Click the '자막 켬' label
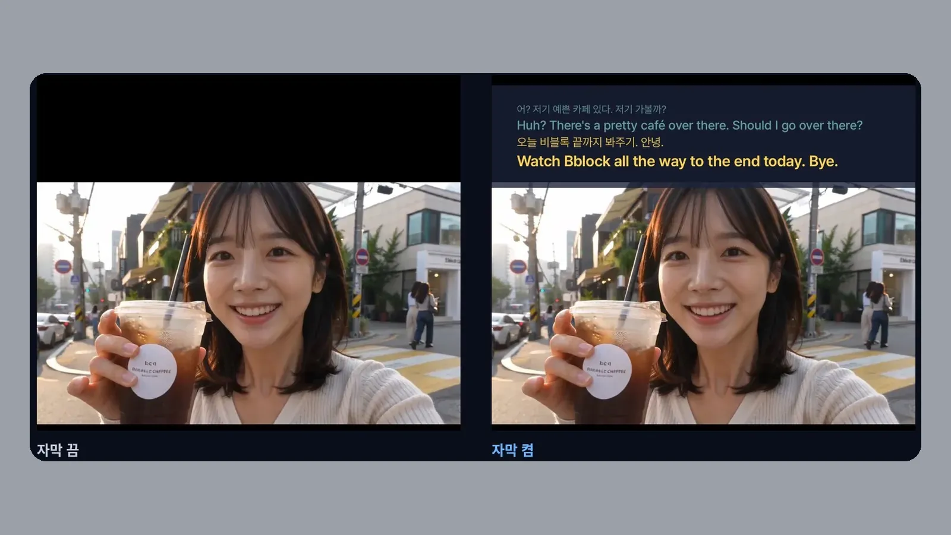Viewport: 951px width, 535px height. (x=512, y=450)
